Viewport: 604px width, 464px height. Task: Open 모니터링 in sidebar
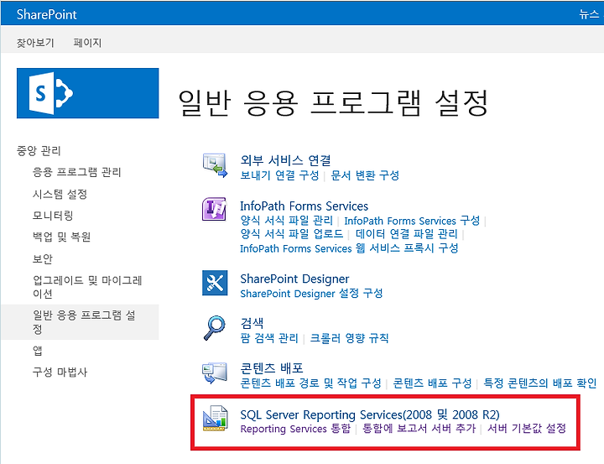[53, 215]
